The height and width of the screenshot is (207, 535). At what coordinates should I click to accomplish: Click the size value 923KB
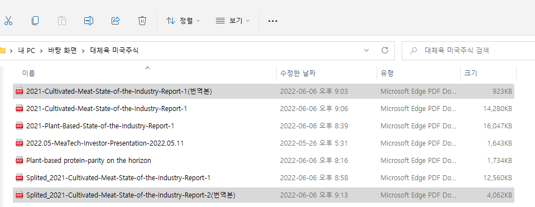tap(503, 92)
